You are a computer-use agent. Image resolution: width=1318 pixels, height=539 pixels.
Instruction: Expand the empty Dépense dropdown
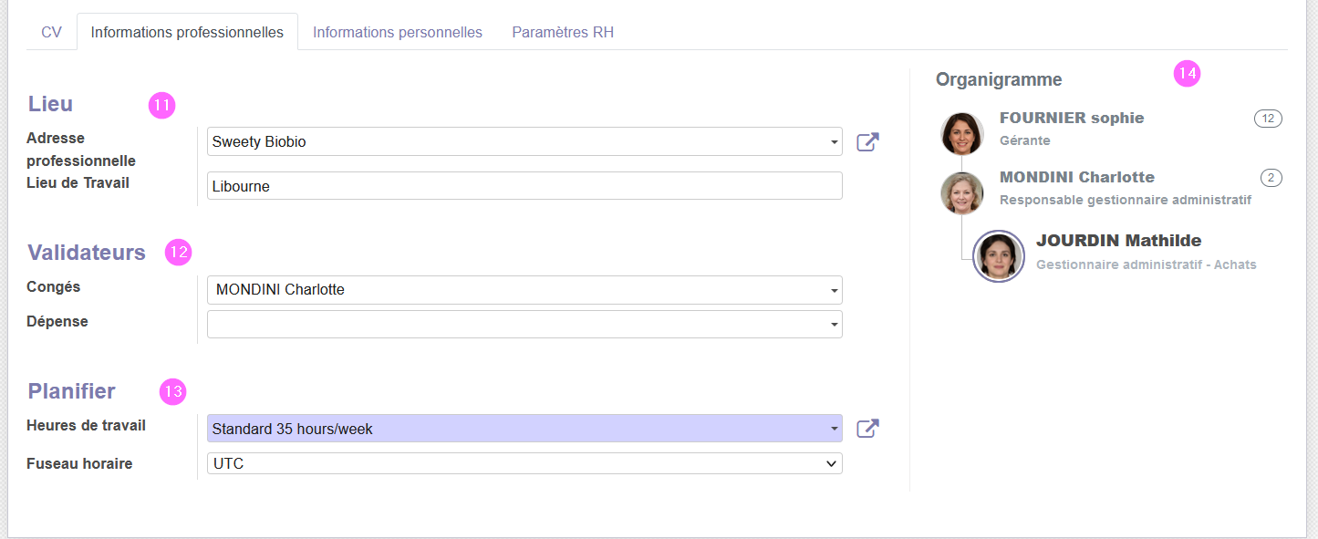[x=524, y=324]
